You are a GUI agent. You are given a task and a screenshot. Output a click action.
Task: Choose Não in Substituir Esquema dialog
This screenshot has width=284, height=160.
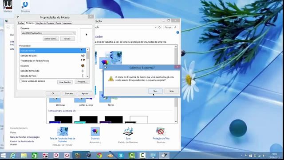pos(172,91)
